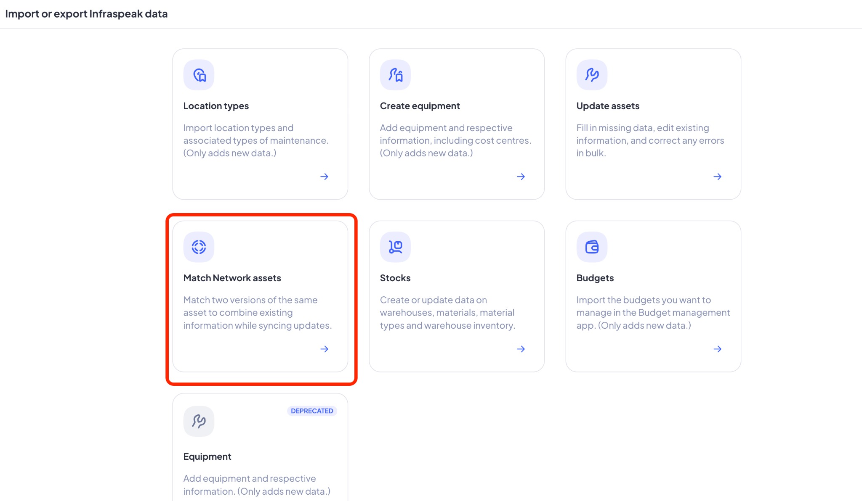Click the Stocks trolley icon
Image resolution: width=862 pixels, height=501 pixels.
pos(395,247)
